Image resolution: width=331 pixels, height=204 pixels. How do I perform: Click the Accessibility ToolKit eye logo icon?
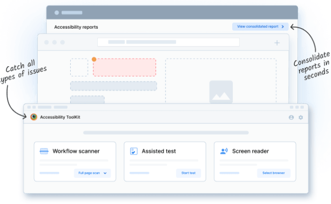click(34, 117)
